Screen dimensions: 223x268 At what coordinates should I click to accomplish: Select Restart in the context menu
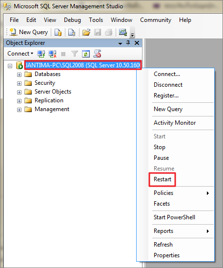pyautogui.click(x=162, y=179)
